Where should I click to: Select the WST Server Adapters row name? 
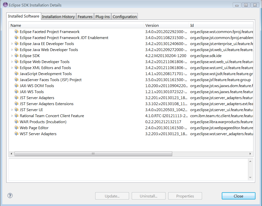tap(38, 134)
